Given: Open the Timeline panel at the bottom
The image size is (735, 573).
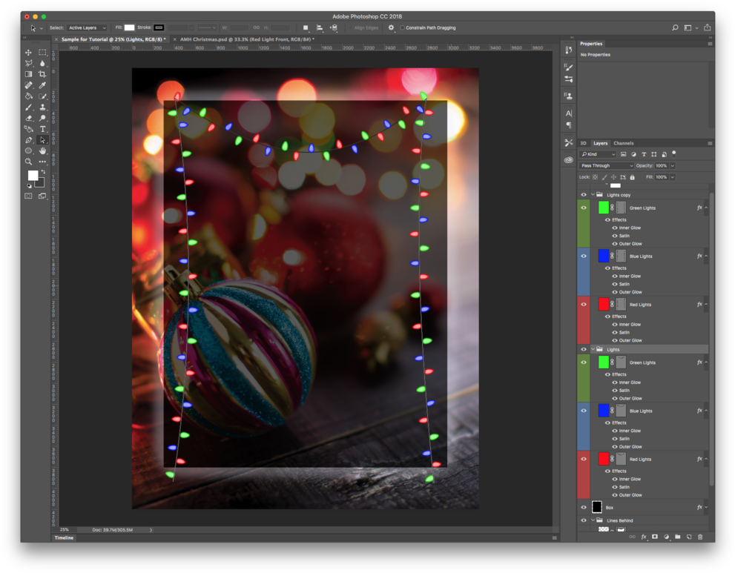Looking at the screenshot, I should tap(64, 537).
